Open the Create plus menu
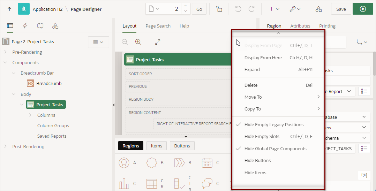This screenshot has height=191, width=376. tap(274, 9)
